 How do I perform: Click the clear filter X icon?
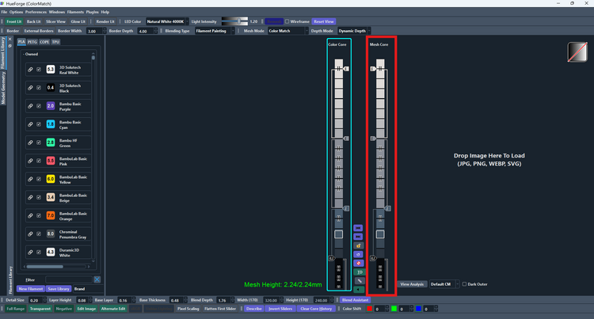point(97,279)
